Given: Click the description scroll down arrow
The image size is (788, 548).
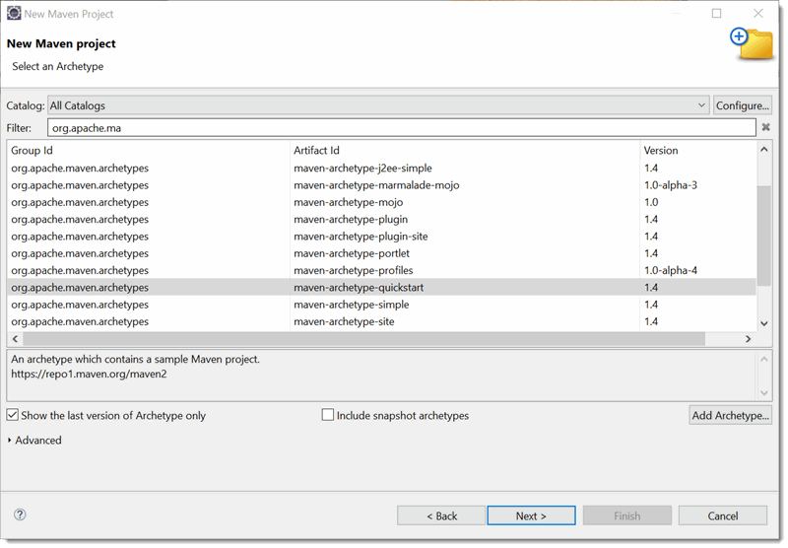Looking at the screenshot, I should [x=764, y=392].
